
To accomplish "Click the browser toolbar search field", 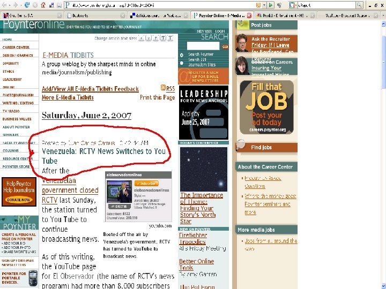I will click(326, 5).
